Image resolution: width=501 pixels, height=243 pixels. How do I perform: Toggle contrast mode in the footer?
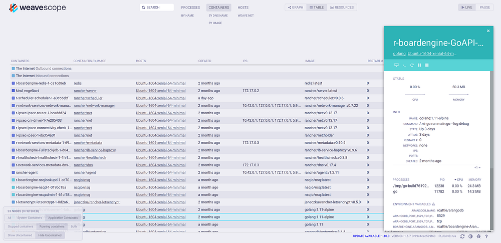pos(470,236)
